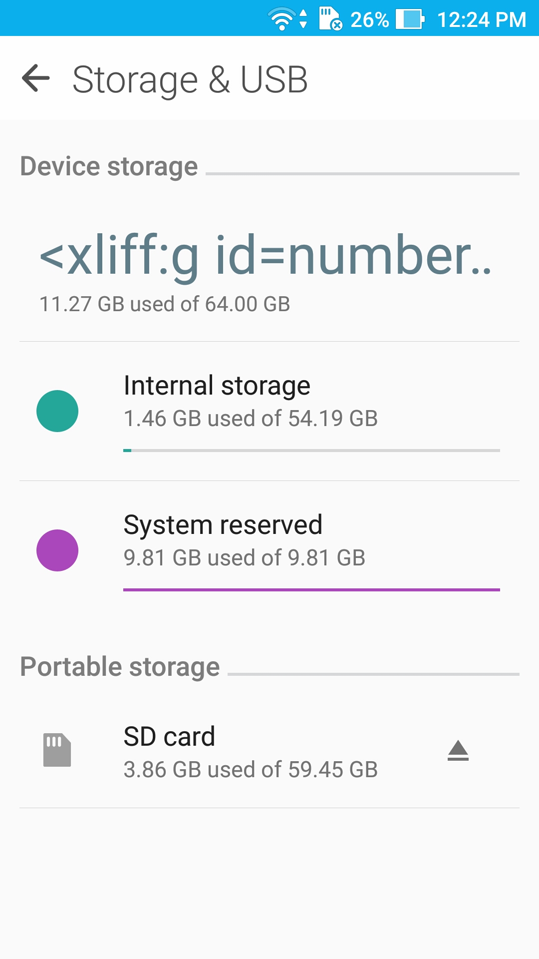The image size is (539, 959).
Task: Tap "11.27 GB used of 64.00 GB" text
Action: pyautogui.click(x=165, y=304)
